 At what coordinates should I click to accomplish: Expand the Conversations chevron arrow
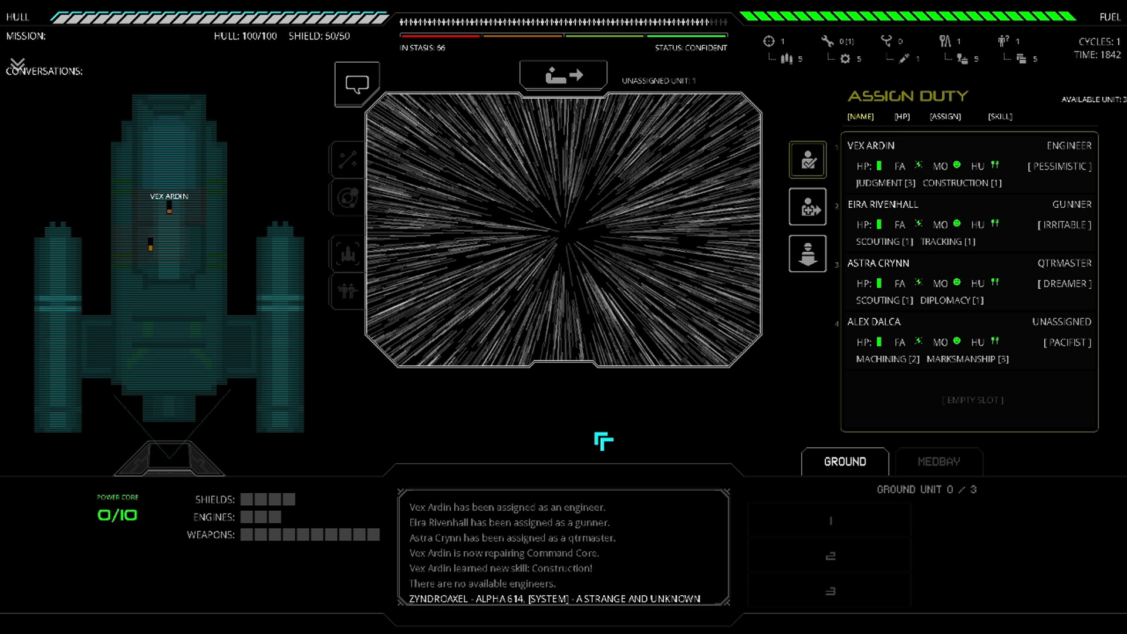(x=18, y=62)
